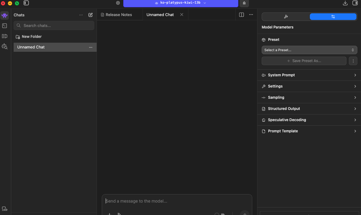
Task: Toggle the right sidebar panel icon
Action: coord(355,3)
